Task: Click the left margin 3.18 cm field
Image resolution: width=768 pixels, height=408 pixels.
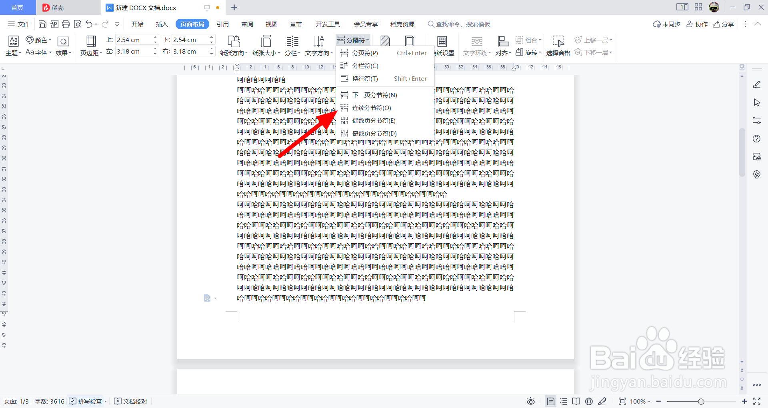Action: [134, 52]
